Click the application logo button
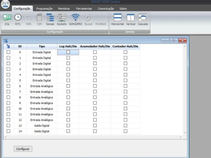 6,4
